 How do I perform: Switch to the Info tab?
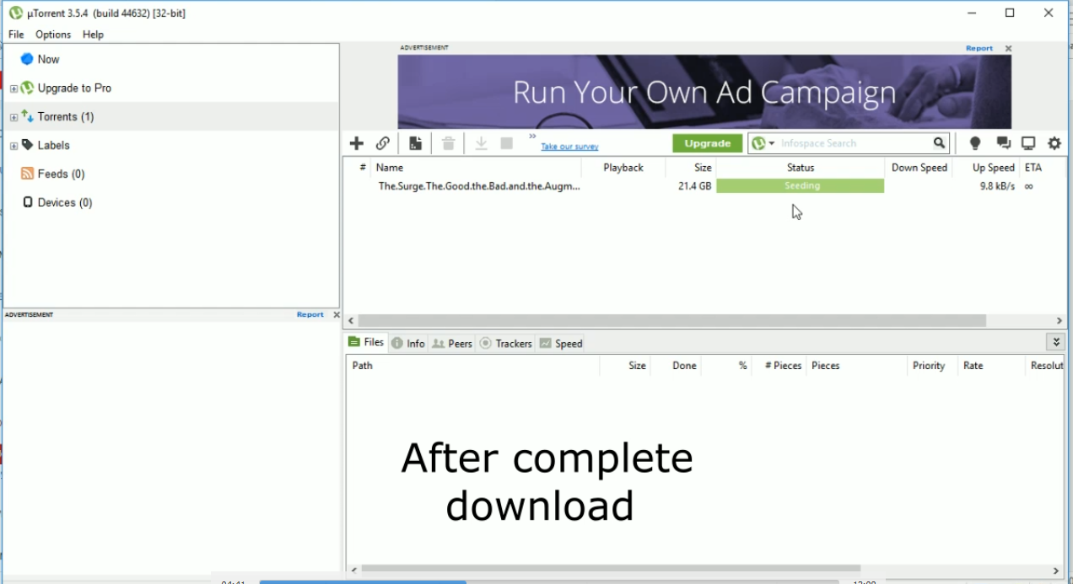408,343
